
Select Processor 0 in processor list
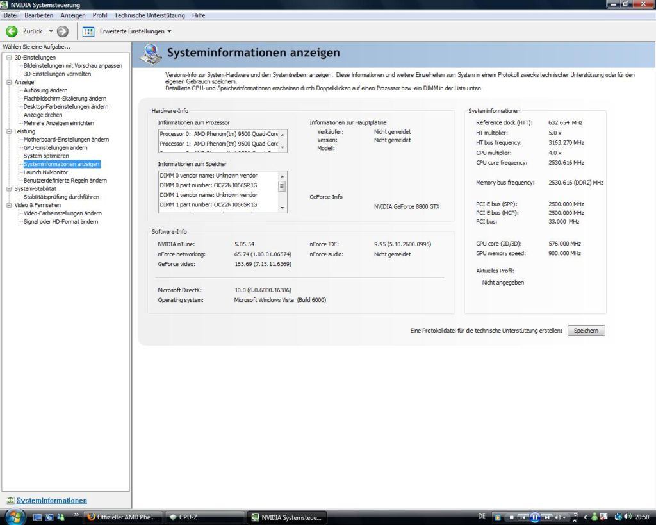pos(218,134)
